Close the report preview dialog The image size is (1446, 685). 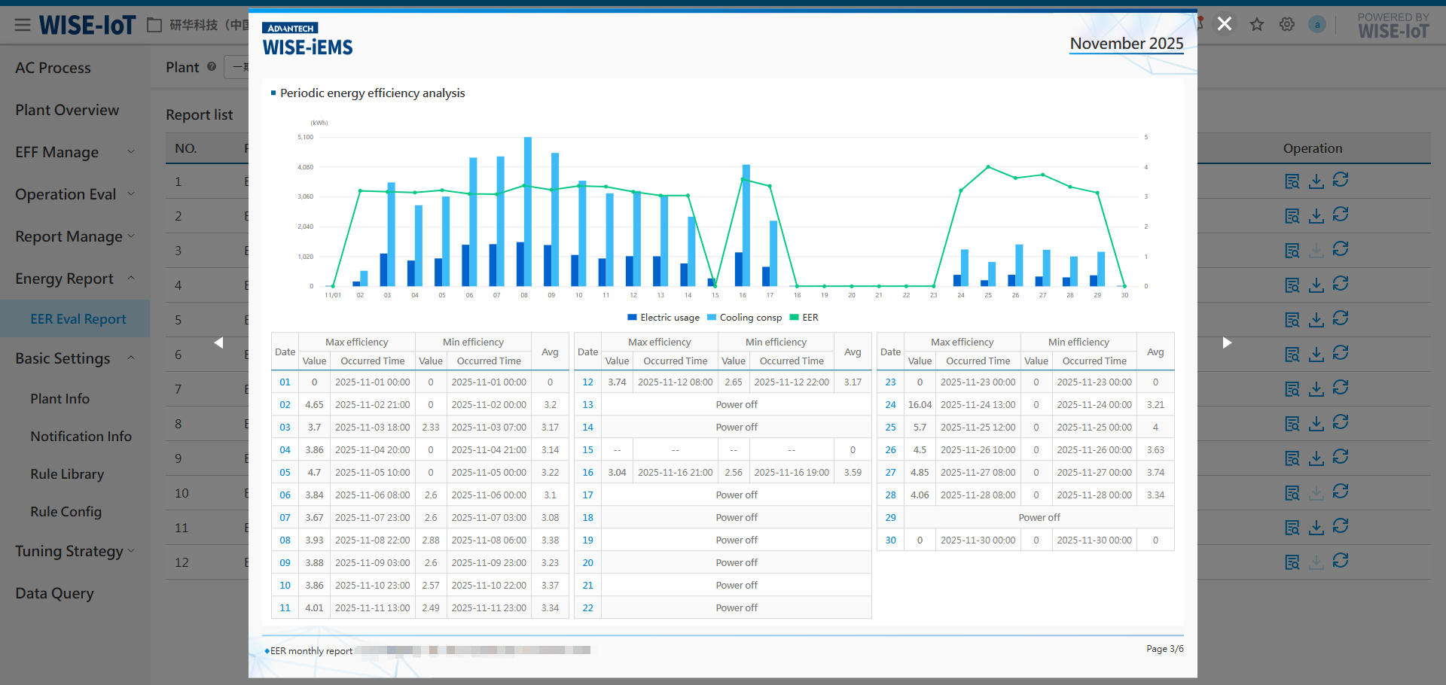point(1225,24)
